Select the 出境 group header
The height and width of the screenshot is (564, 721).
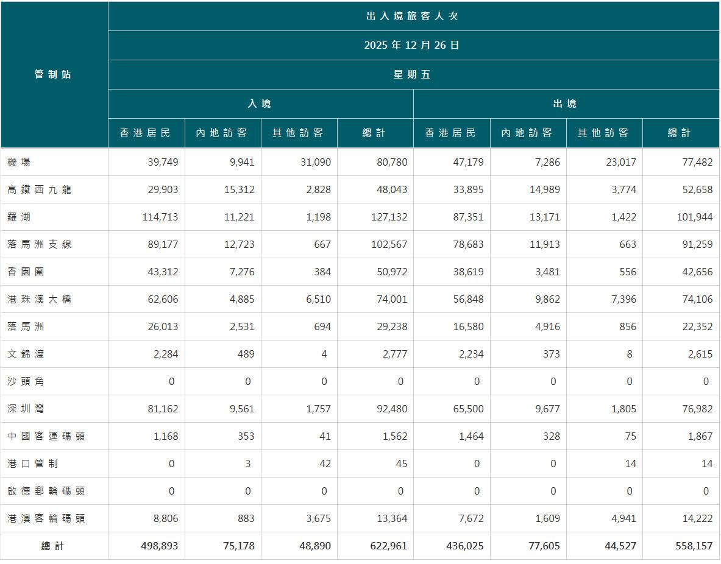(x=565, y=104)
